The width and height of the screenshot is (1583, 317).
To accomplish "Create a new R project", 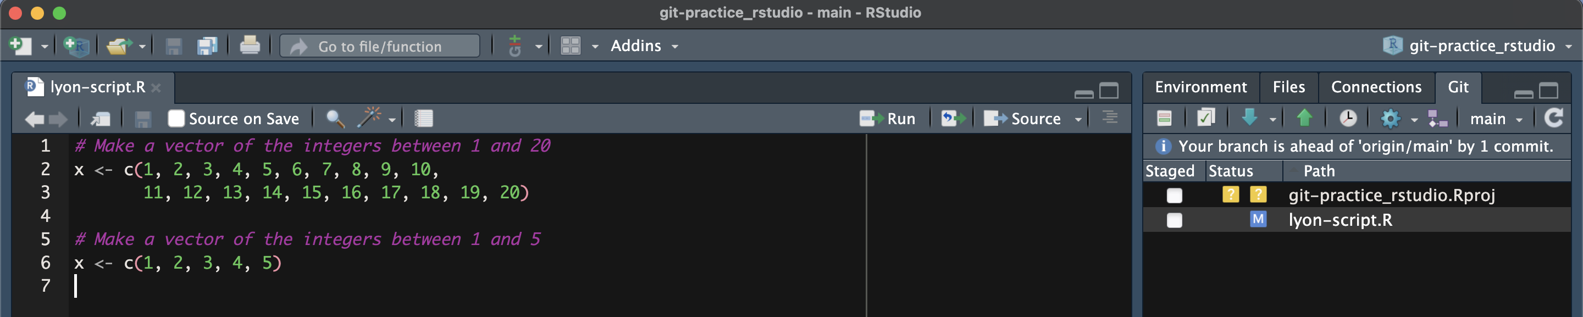I will 75,46.
